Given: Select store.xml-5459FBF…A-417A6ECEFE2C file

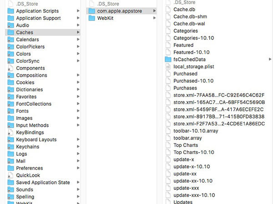Looking at the screenshot, I should click(x=217, y=109).
